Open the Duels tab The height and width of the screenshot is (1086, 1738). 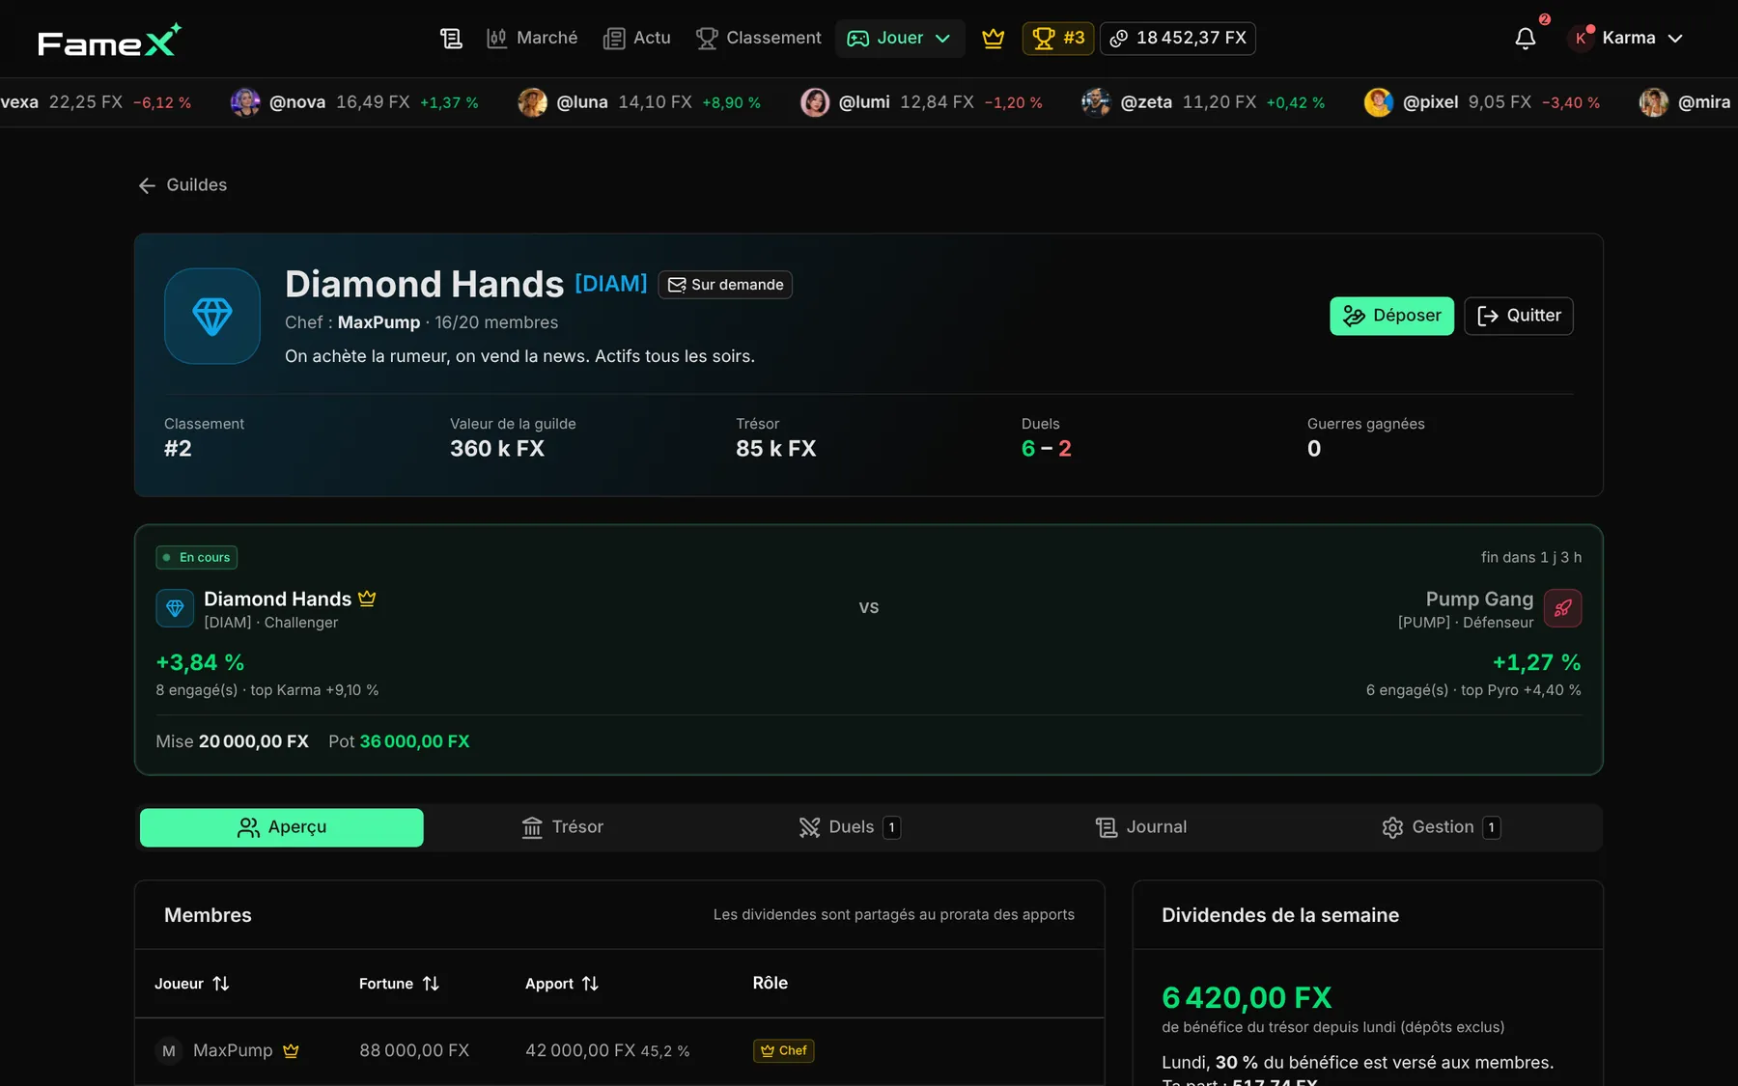850,827
